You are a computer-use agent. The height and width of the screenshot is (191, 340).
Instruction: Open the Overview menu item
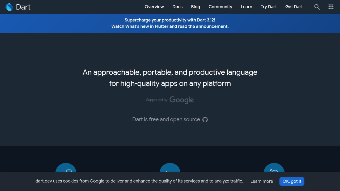(x=154, y=7)
